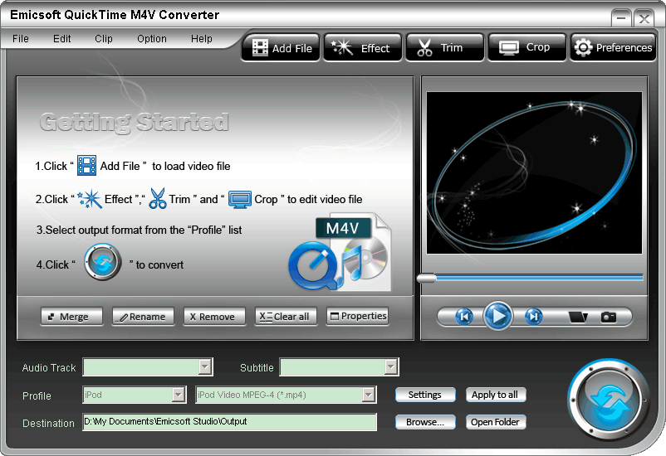Open the Effect editing tool

click(362, 48)
